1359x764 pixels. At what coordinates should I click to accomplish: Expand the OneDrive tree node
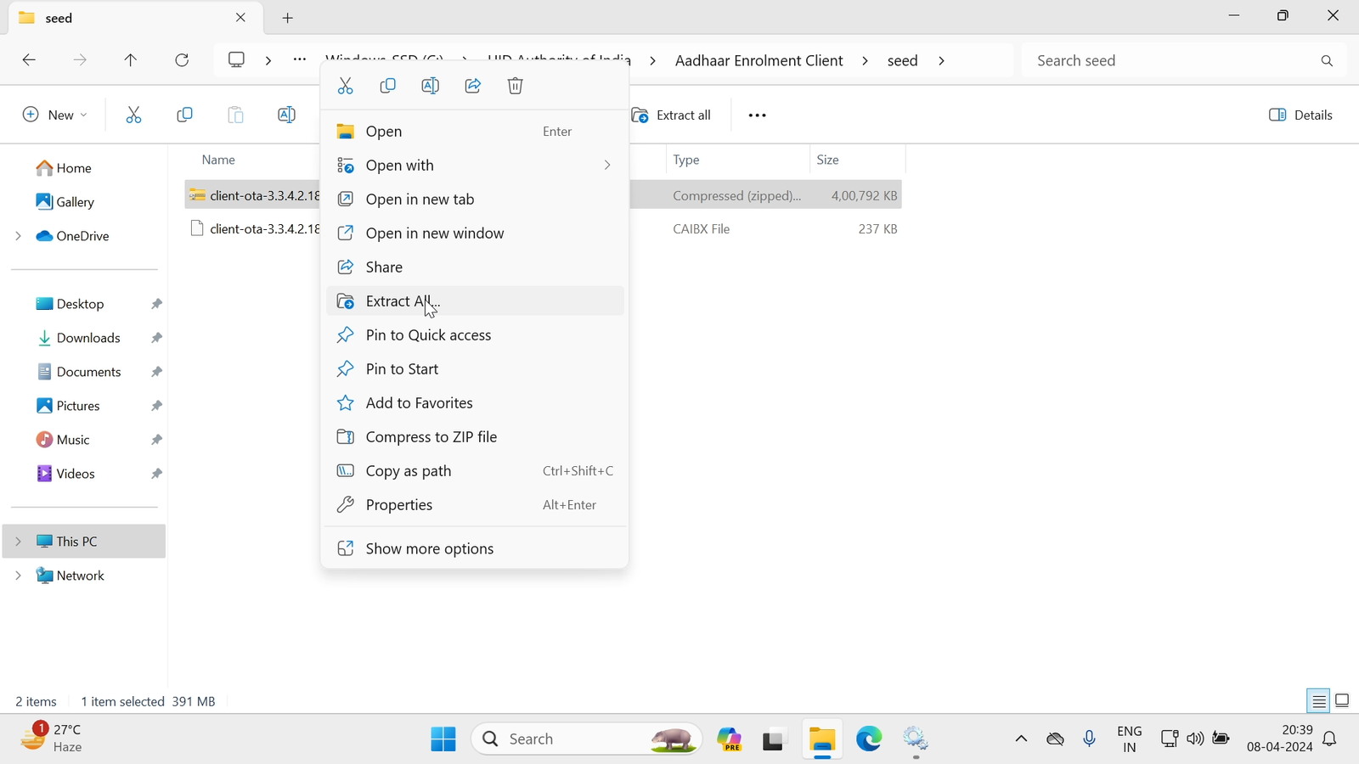pyautogui.click(x=18, y=236)
